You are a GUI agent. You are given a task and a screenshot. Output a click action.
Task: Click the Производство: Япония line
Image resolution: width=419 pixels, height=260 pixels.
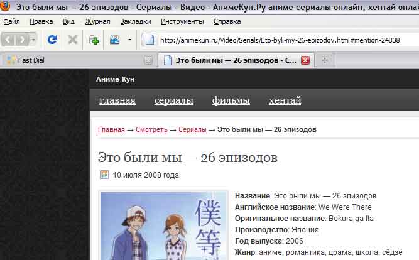277,230
